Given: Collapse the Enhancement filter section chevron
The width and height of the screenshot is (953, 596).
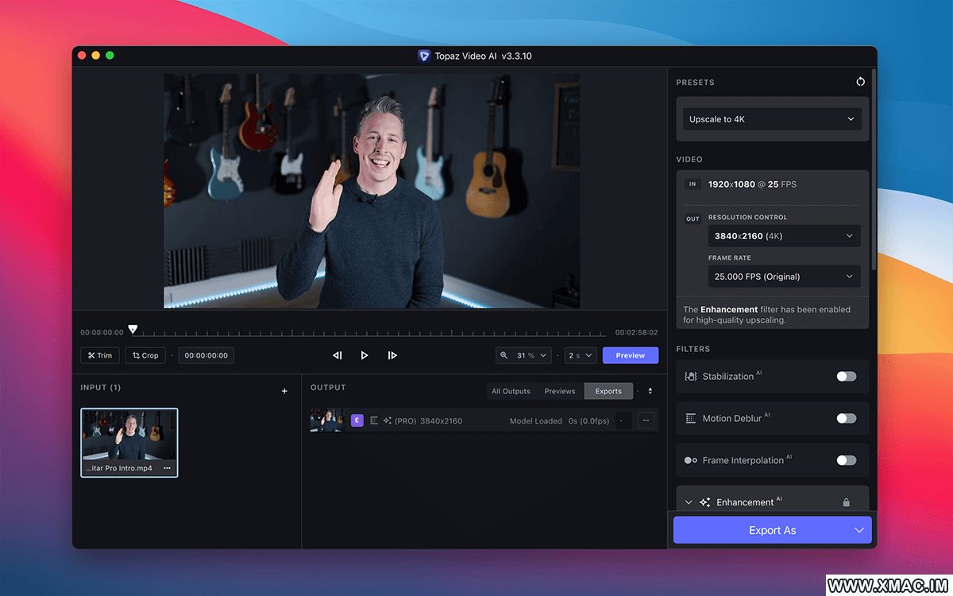Looking at the screenshot, I should click(x=689, y=502).
